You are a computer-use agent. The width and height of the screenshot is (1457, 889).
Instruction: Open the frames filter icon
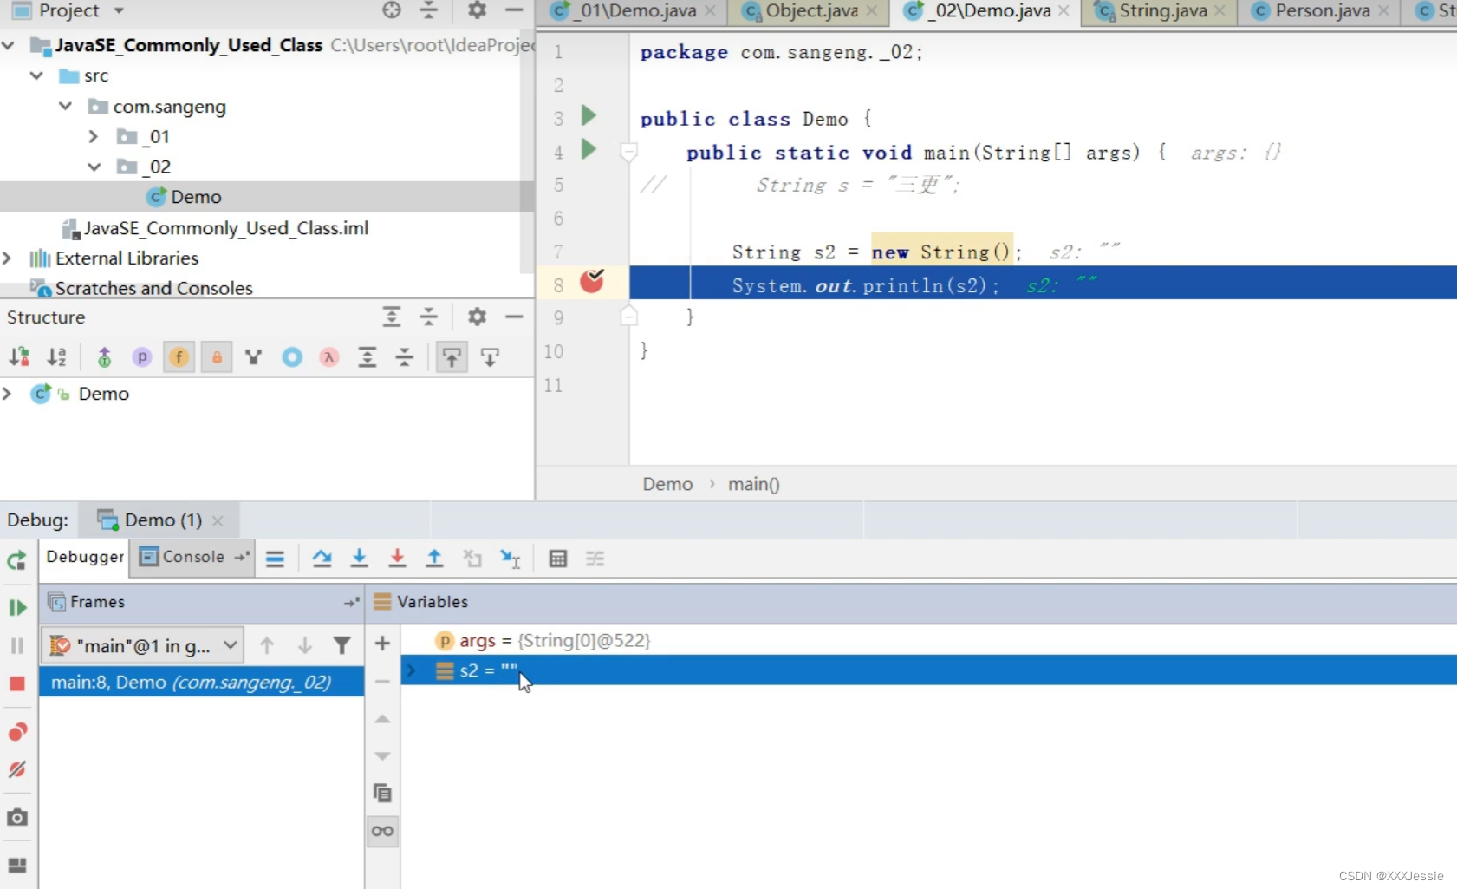pos(341,645)
